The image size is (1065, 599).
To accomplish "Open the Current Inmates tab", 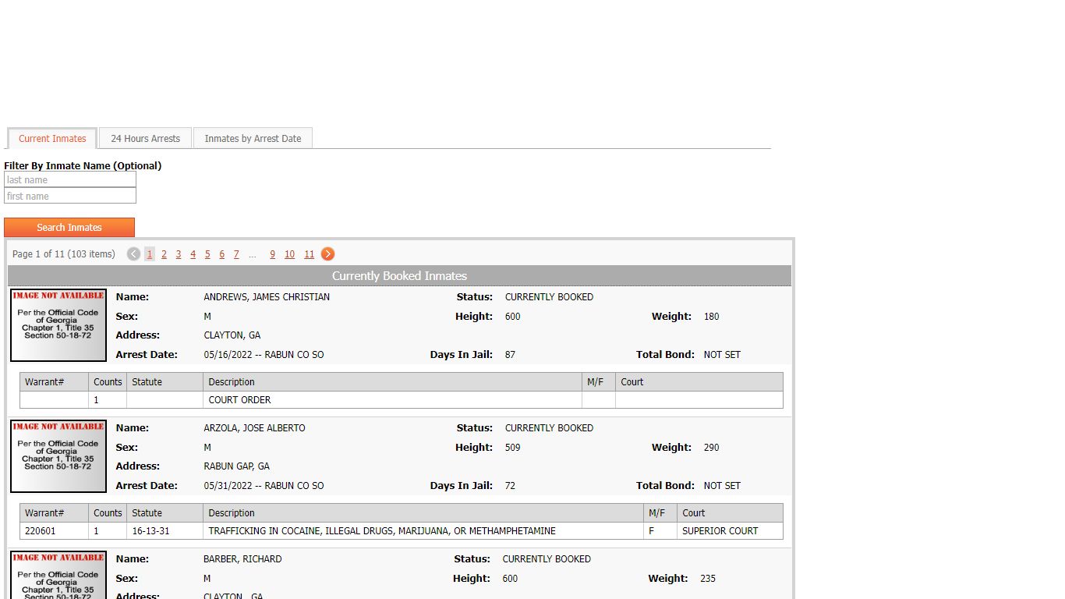I will (x=52, y=139).
